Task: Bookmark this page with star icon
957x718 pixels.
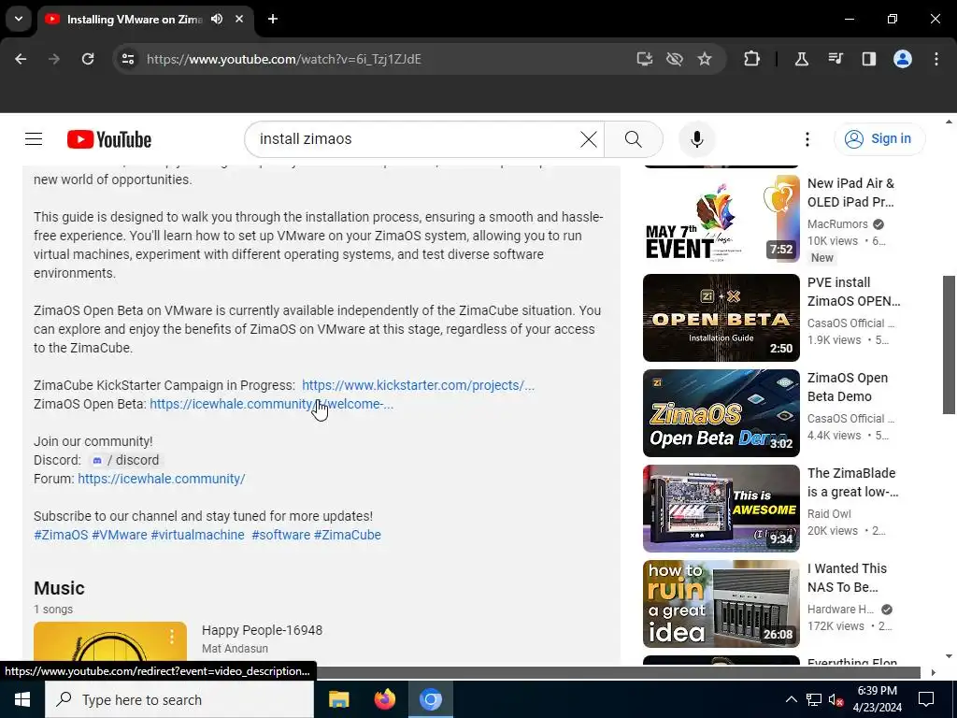Action: click(705, 59)
